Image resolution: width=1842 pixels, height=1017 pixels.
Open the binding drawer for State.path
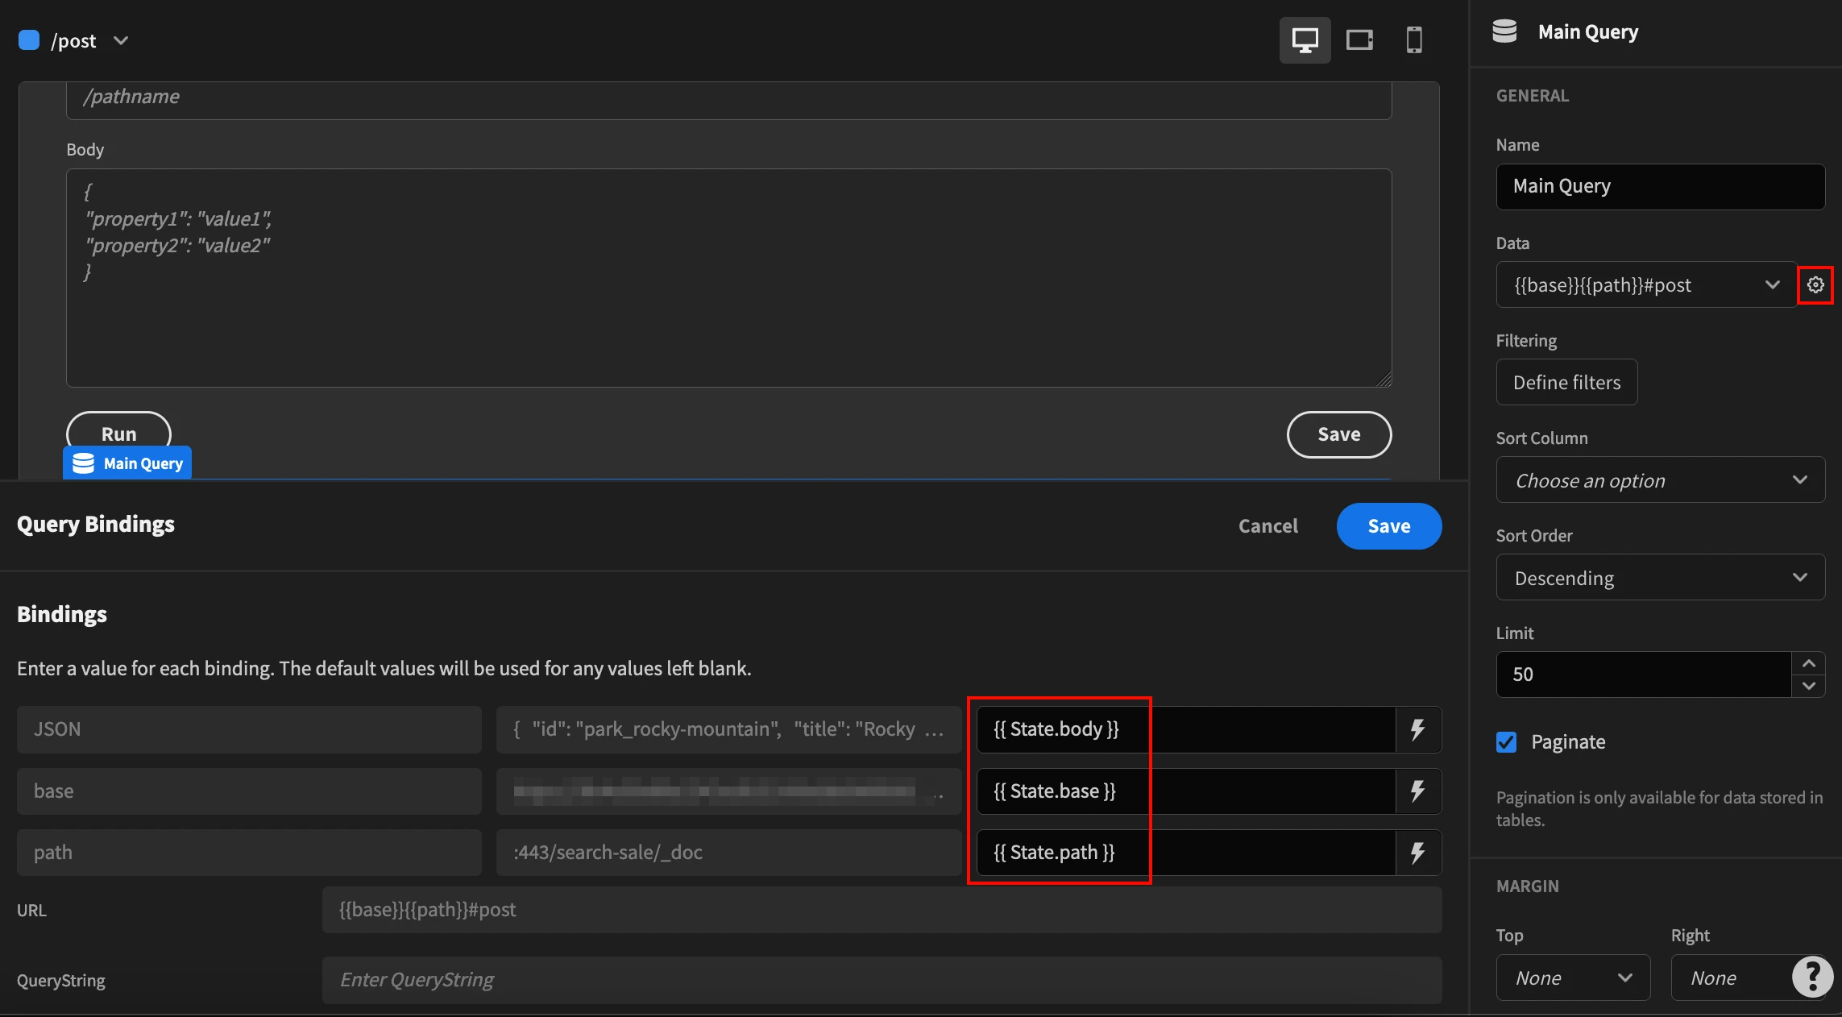coord(1418,853)
